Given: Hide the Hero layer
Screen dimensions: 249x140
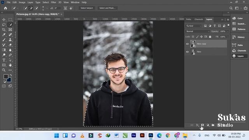Looking at the screenshot, I should click(x=187, y=52).
